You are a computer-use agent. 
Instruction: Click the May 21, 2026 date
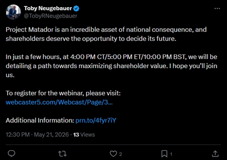[51, 135]
